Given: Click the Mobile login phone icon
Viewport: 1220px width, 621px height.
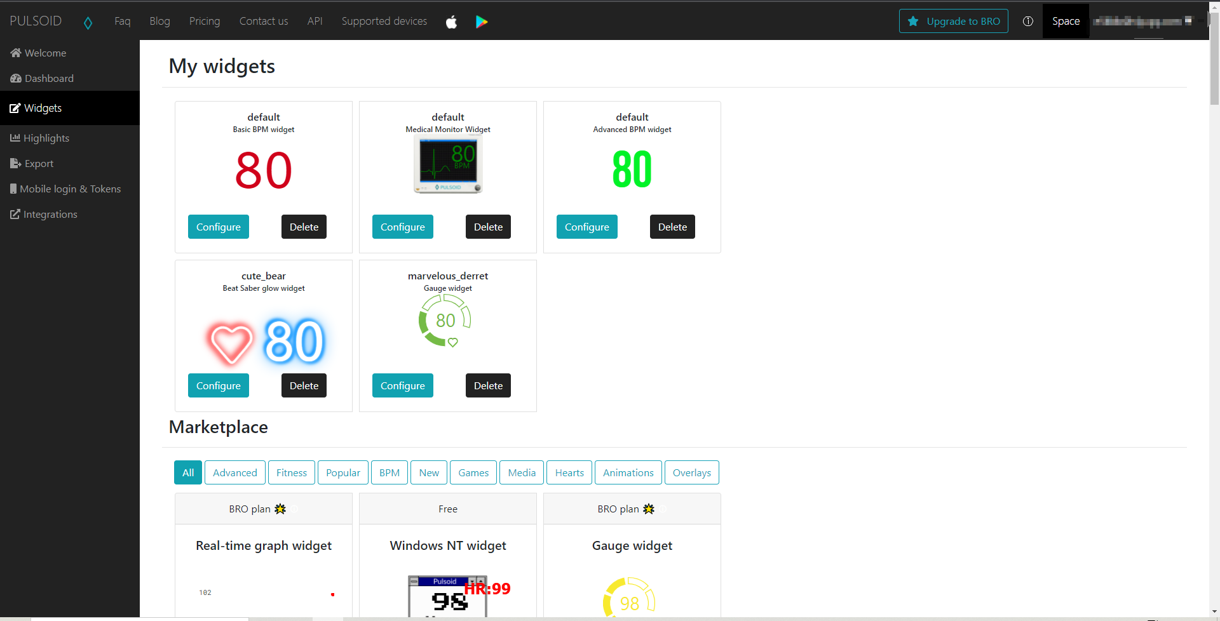Looking at the screenshot, I should coord(13,189).
